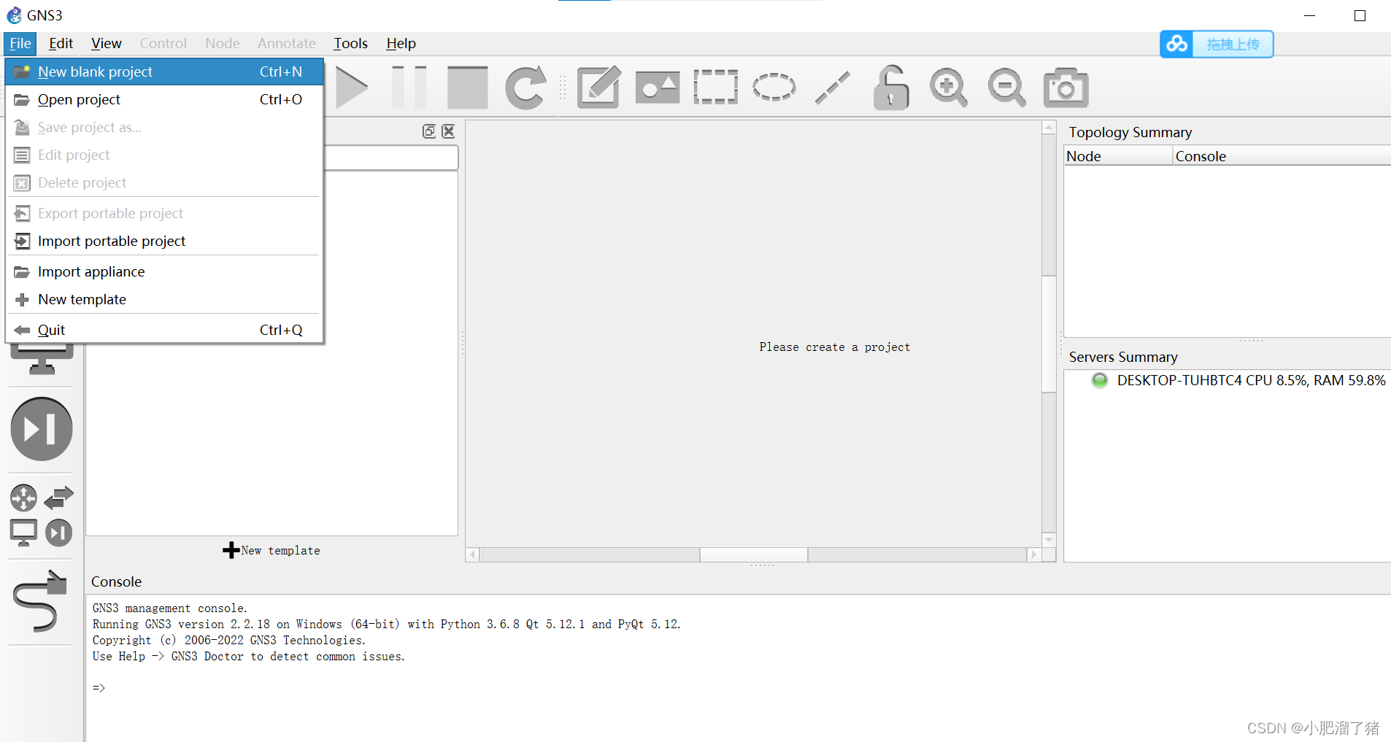Select DESKTOP-TUHBTC4 server entry
1391x742 pixels.
click(x=1251, y=380)
